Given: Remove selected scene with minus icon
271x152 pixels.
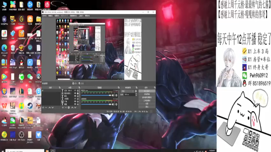Looking at the screenshot, I should tap(46, 107).
